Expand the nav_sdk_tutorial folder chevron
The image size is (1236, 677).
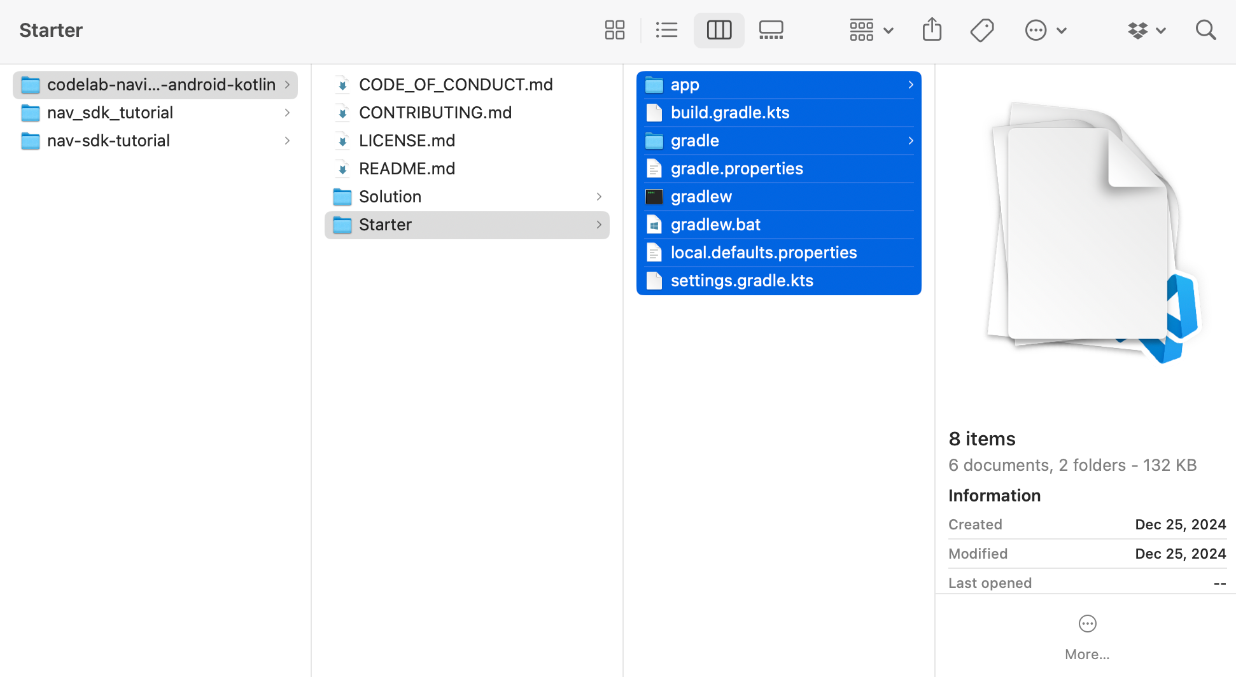click(288, 113)
